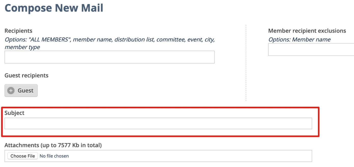The image size is (354, 167).
Task: Focus the Recipients input field
Action: tap(109, 57)
